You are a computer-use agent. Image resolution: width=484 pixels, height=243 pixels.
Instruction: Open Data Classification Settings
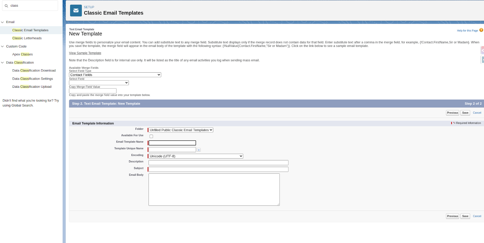click(33, 79)
